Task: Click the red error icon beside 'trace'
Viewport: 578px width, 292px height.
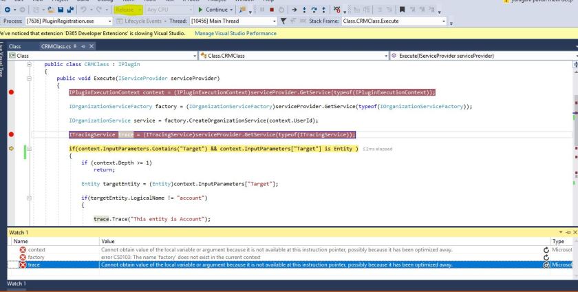Action: 21,264
